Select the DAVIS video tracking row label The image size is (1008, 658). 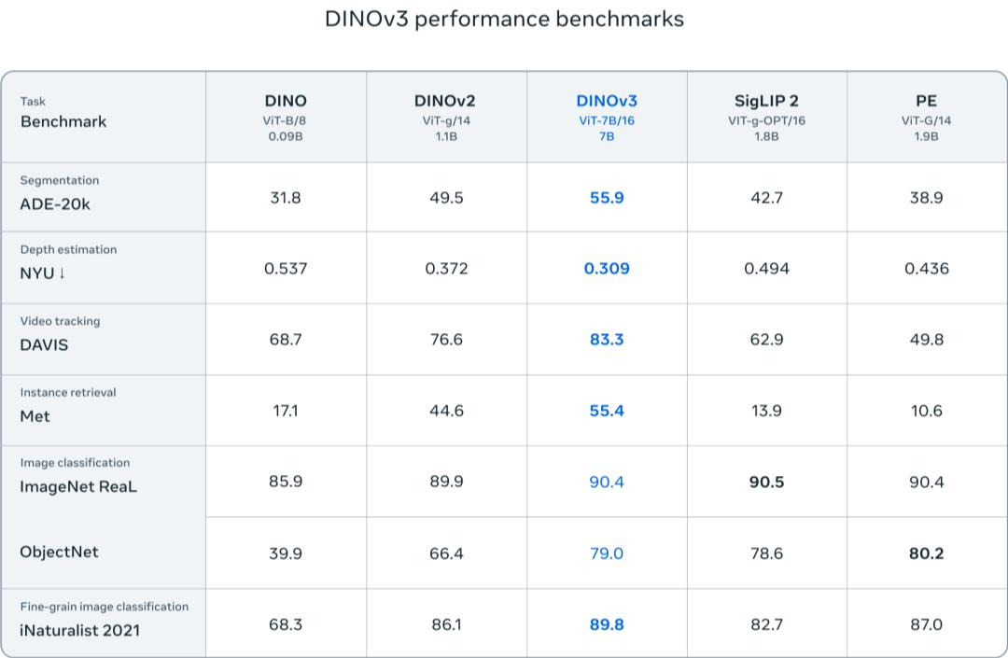44,344
